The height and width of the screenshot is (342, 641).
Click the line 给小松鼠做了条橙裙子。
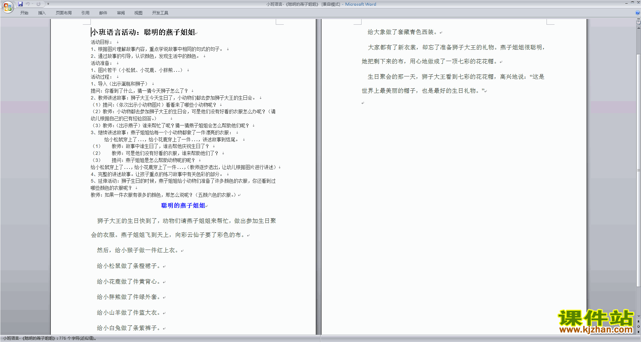tap(130, 266)
